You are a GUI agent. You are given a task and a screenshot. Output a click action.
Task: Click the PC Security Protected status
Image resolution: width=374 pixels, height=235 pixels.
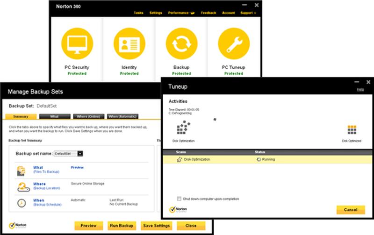coord(77,74)
